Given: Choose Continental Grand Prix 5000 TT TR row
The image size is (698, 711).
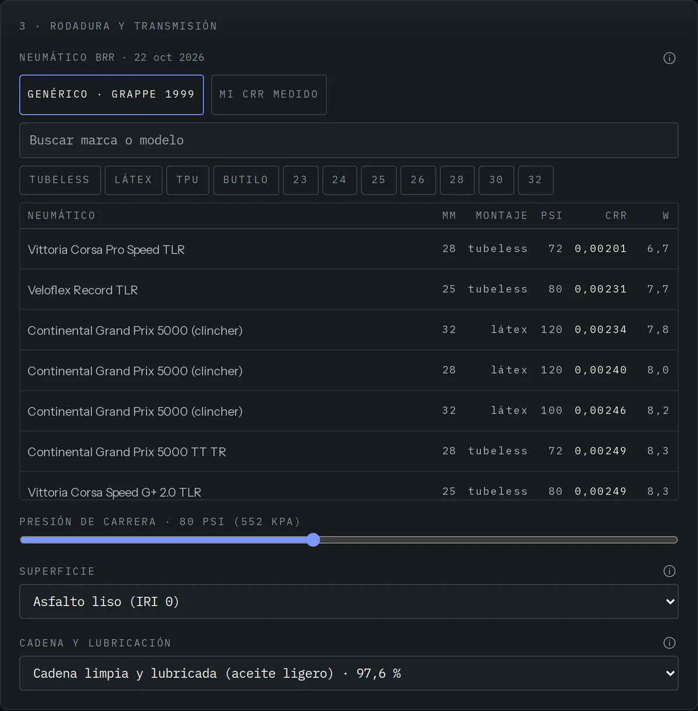Looking at the screenshot, I should [349, 451].
